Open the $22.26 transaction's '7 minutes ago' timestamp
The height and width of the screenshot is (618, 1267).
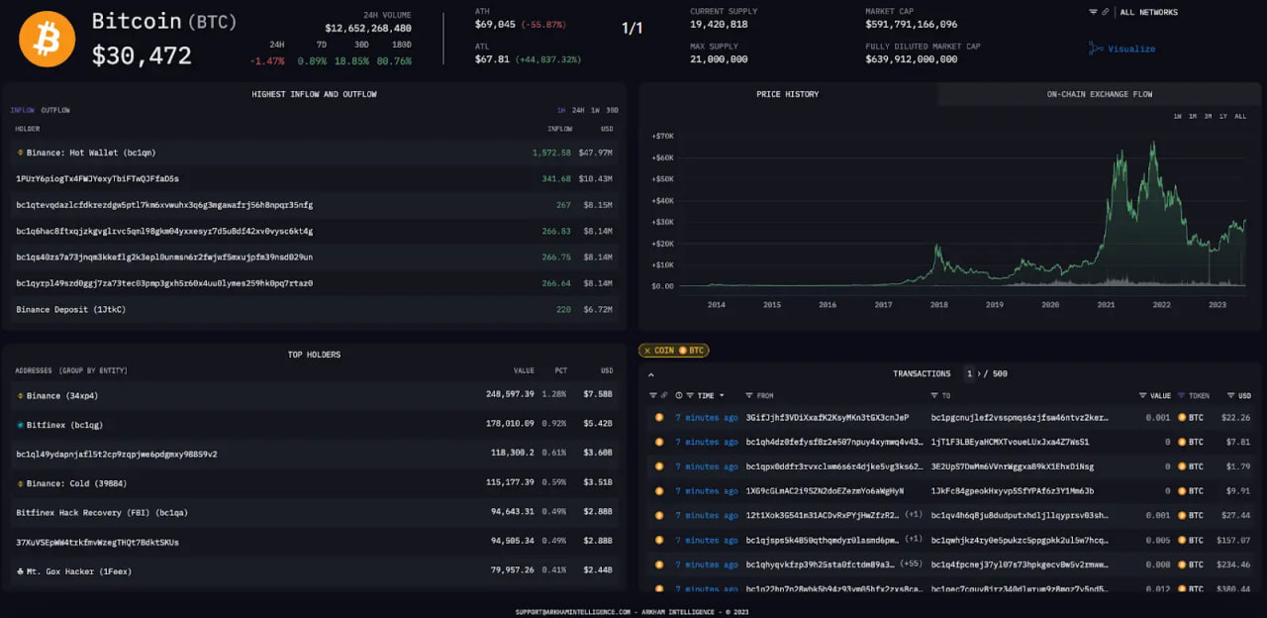[706, 417]
